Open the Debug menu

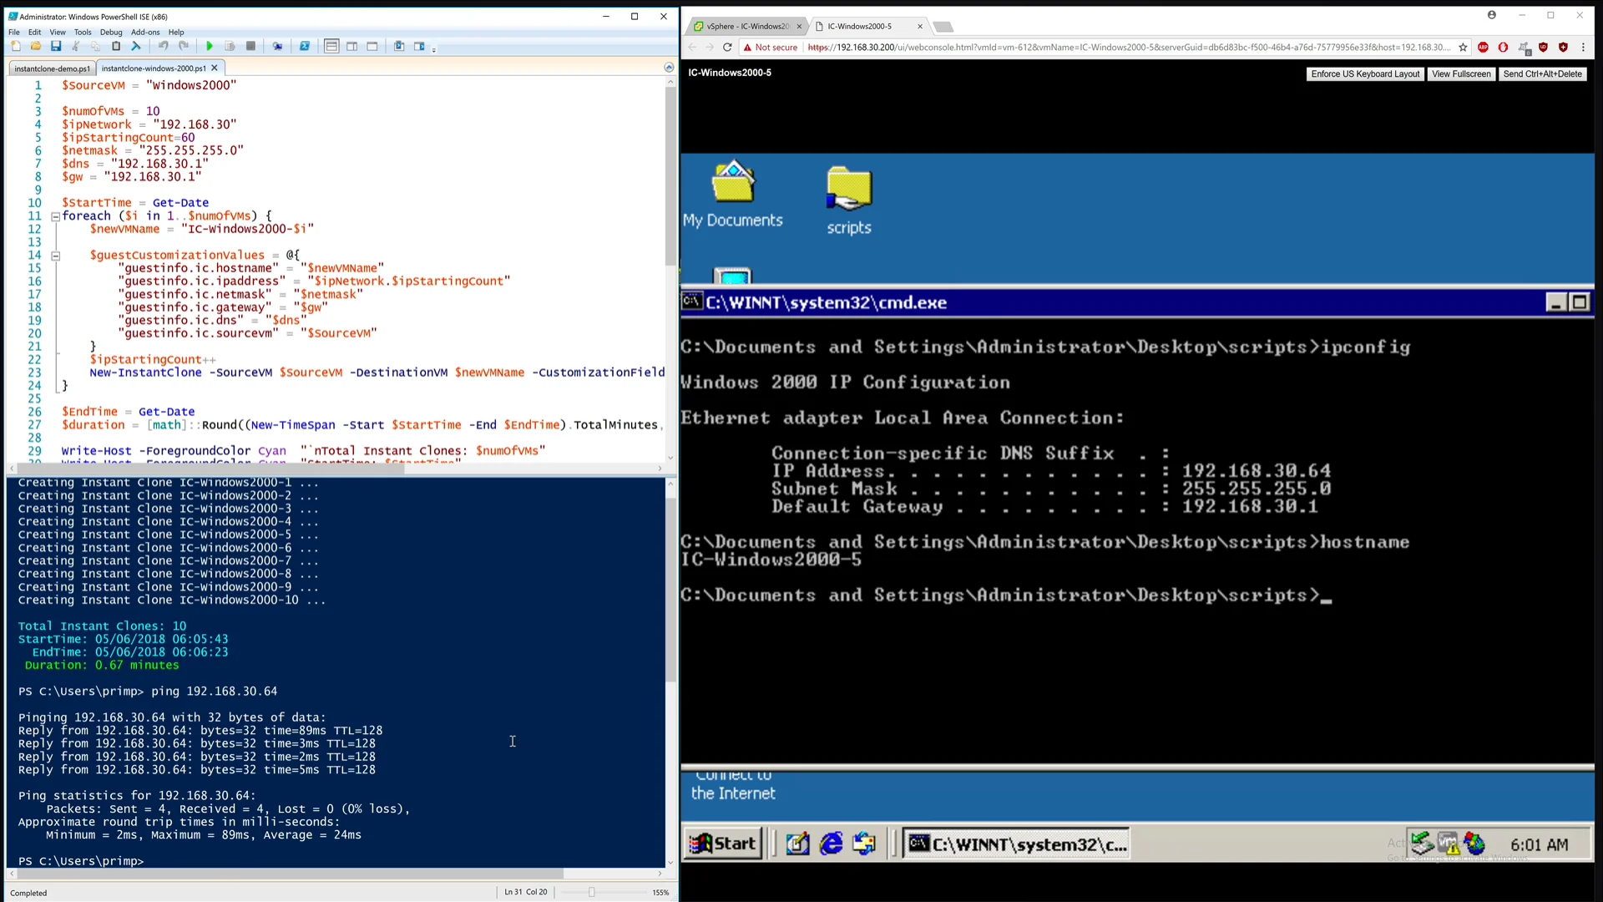point(111,33)
